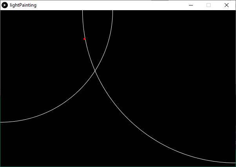
Task: Click the smaller arc where it meets the left edge
Action: pyautogui.click(x=1, y=122)
